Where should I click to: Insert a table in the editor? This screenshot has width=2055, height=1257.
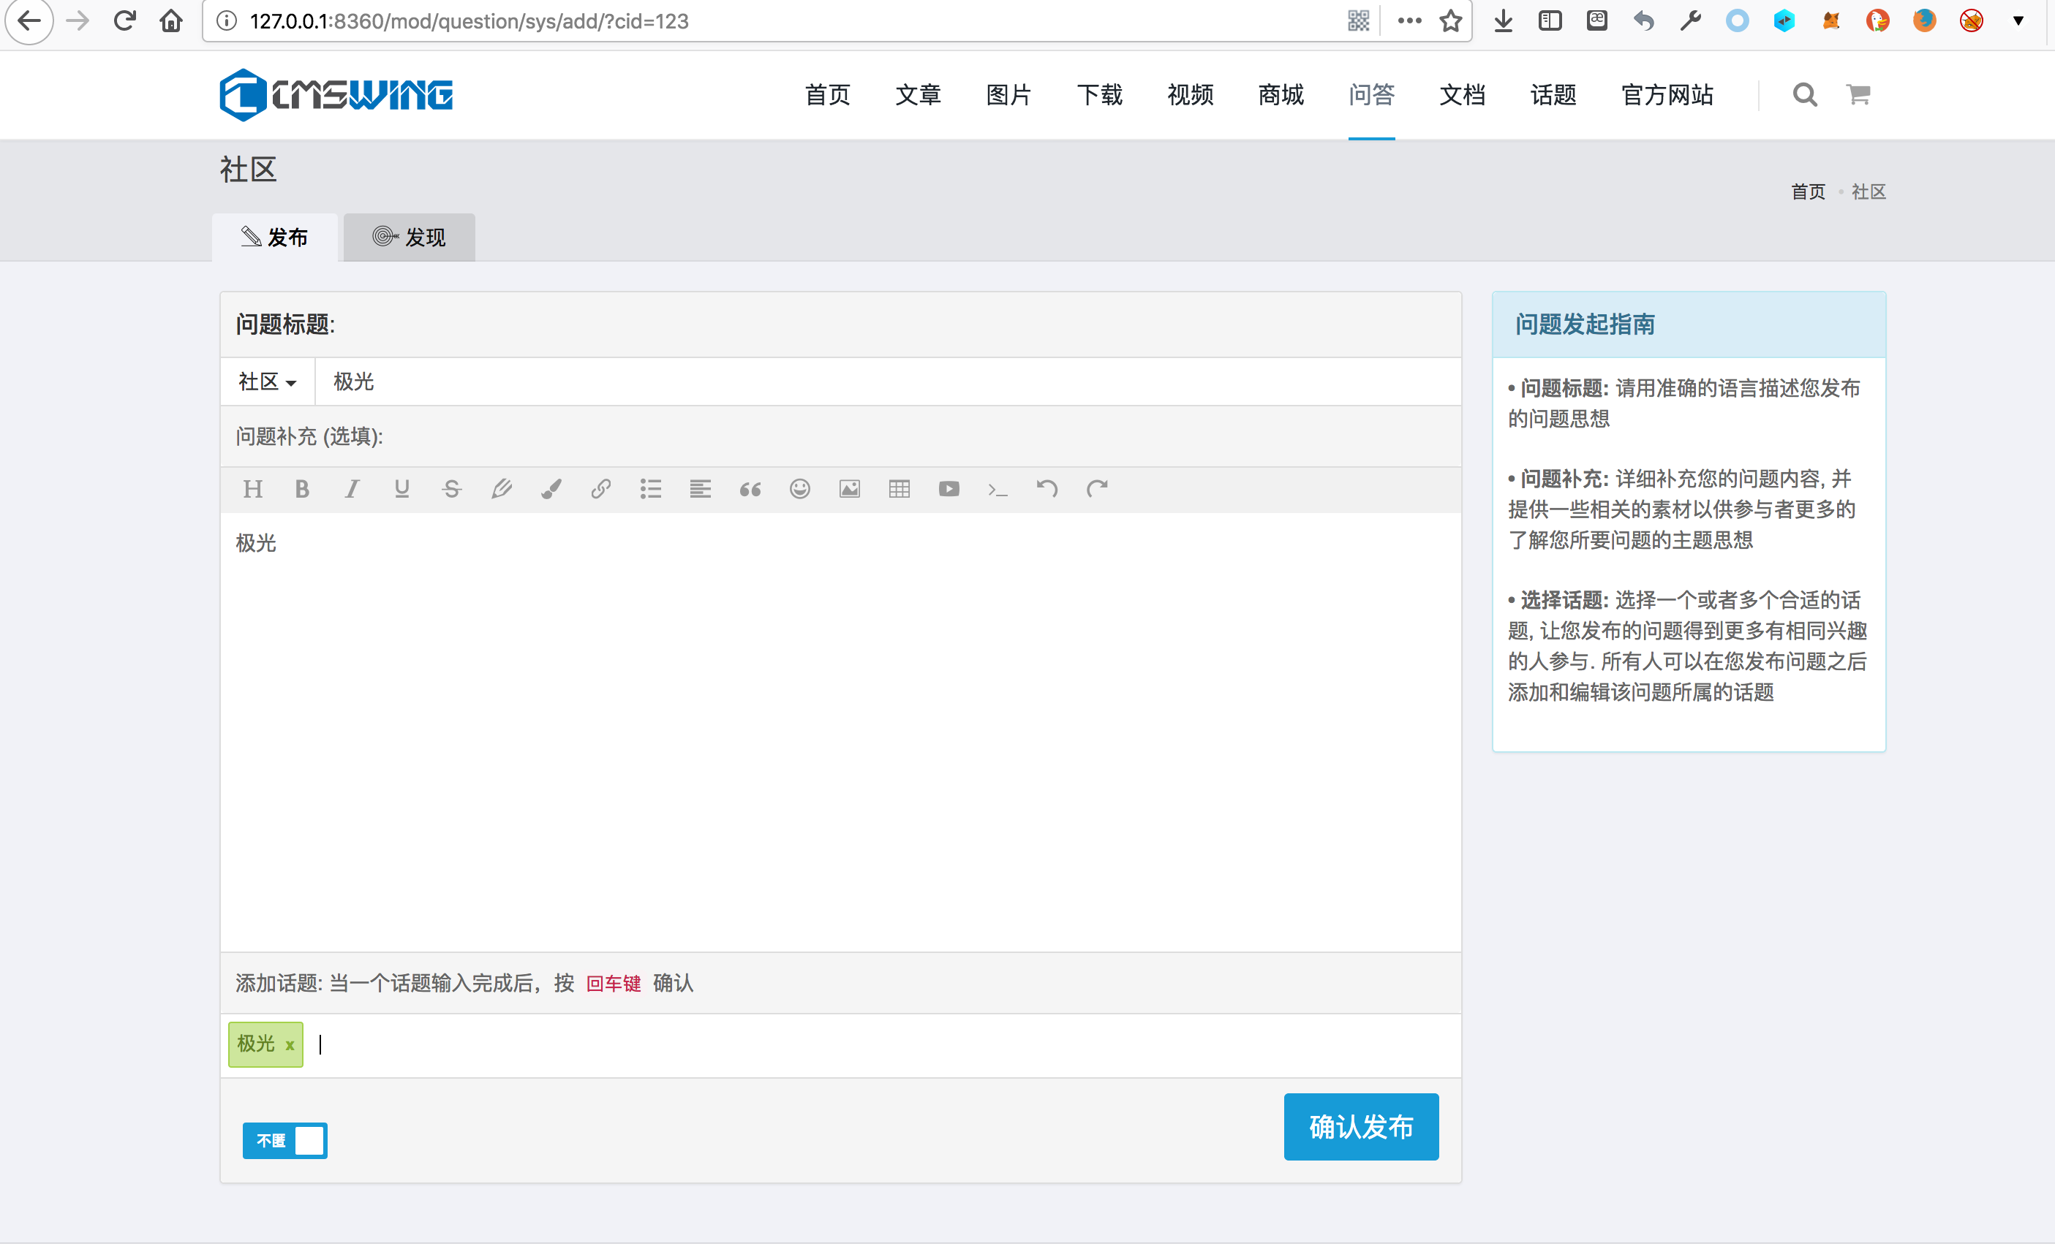pyautogui.click(x=899, y=490)
